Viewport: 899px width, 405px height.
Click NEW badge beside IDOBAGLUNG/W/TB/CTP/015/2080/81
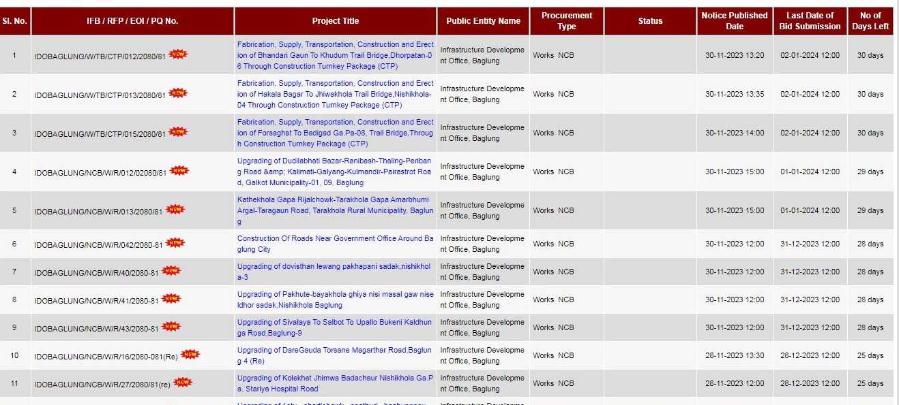point(178,131)
